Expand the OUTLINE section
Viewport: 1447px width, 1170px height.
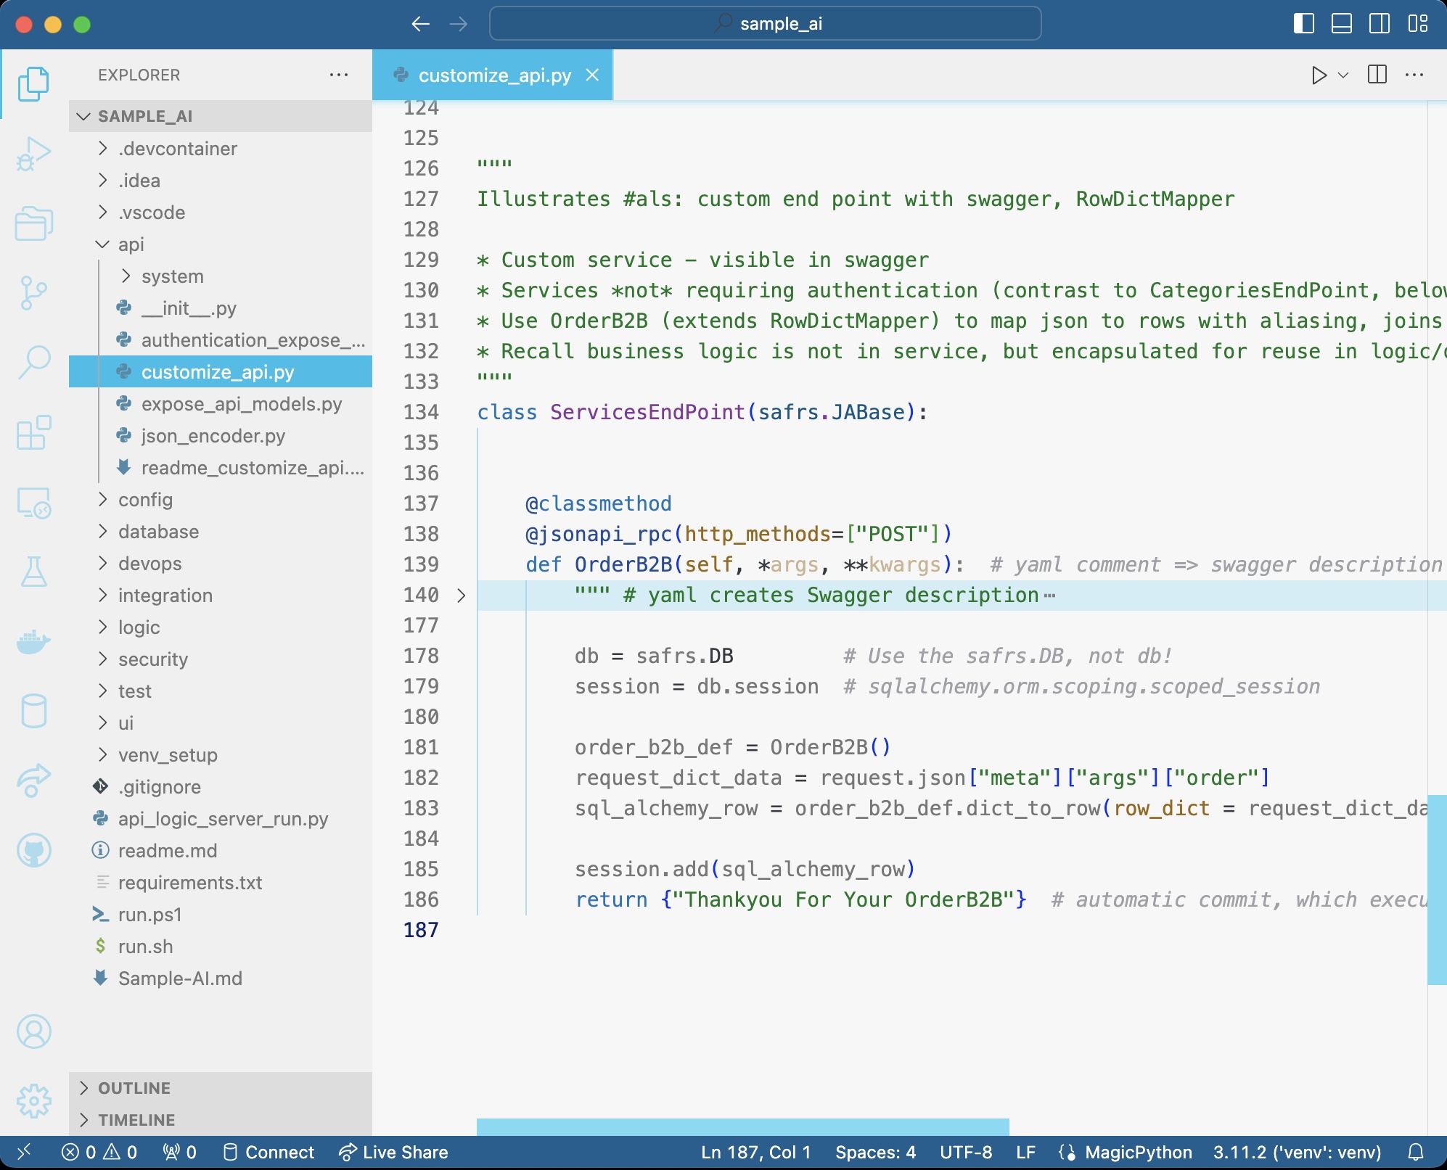click(134, 1088)
